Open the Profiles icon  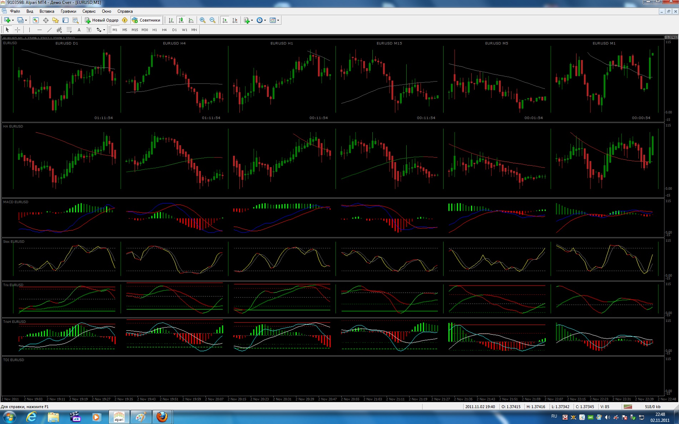20,20
